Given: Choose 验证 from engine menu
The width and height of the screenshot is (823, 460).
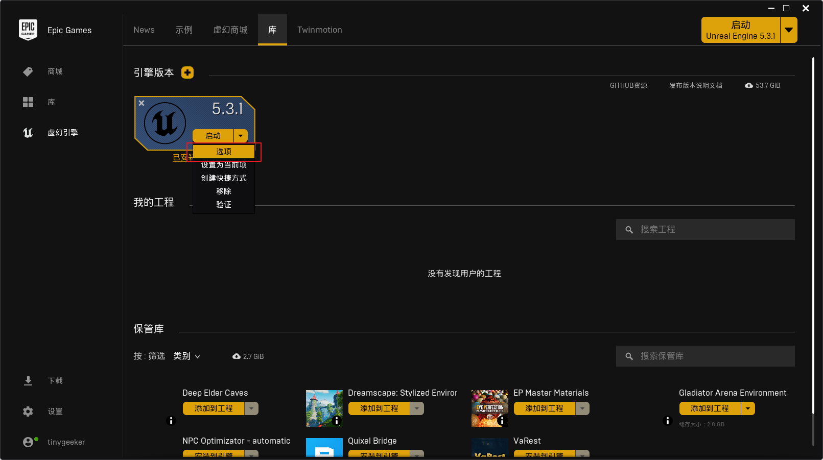Looking at the screenshot, I should click(224, 205).
